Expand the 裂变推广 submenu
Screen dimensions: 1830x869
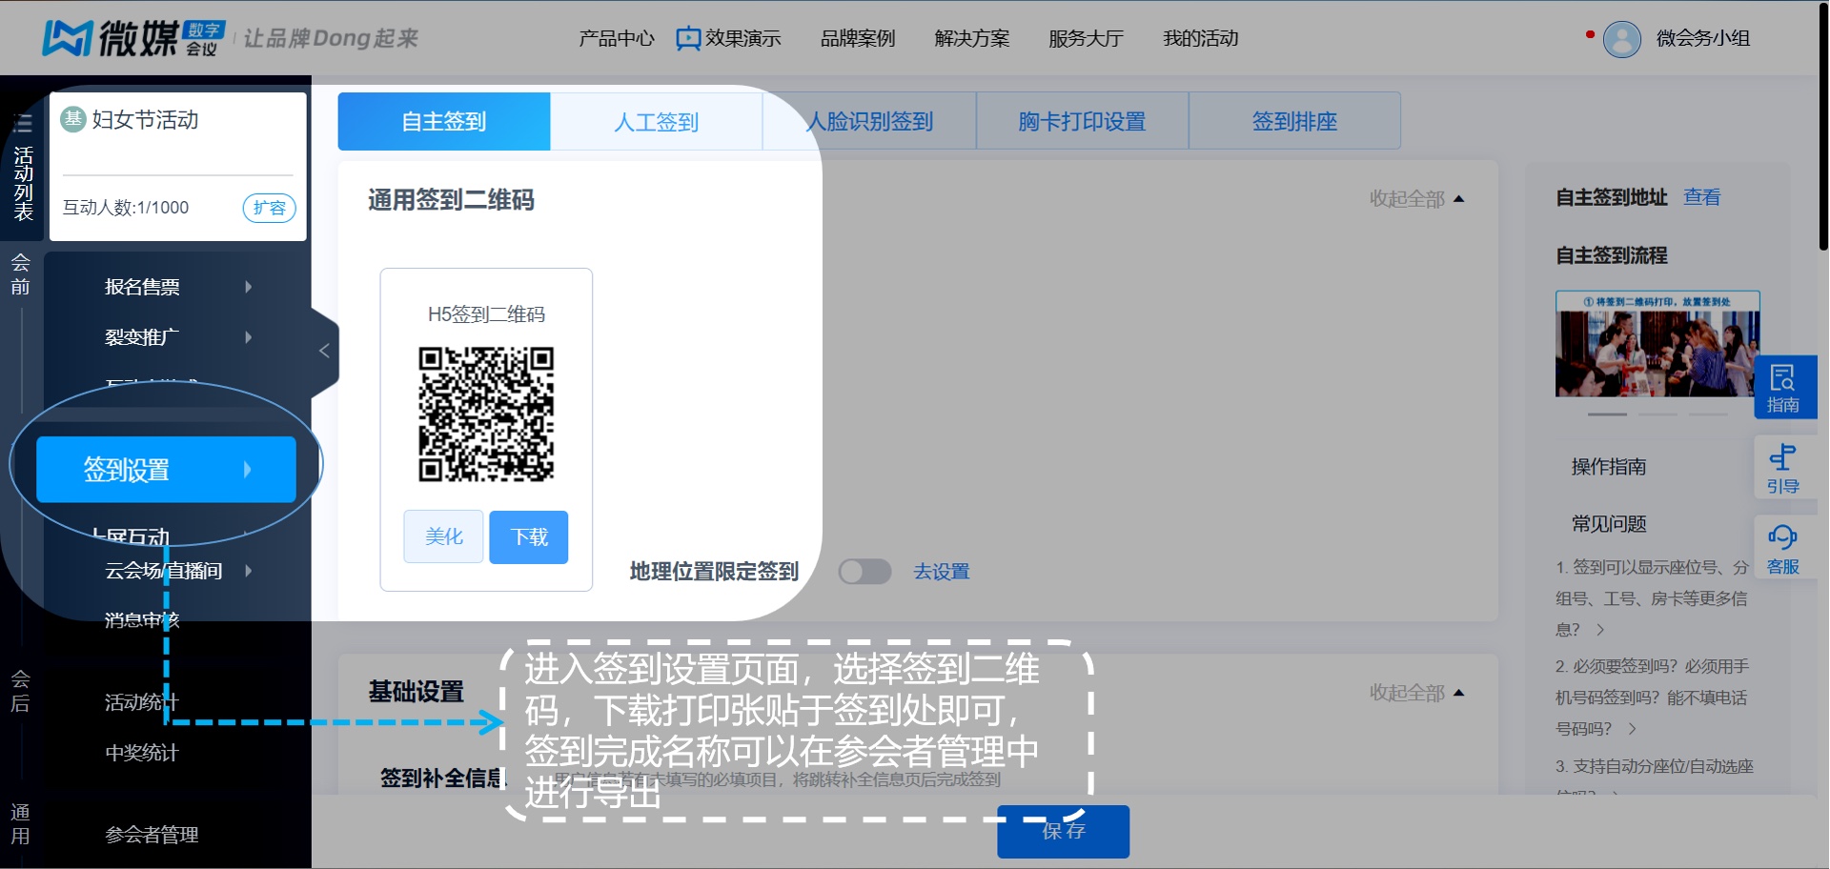tap(248, 337)
